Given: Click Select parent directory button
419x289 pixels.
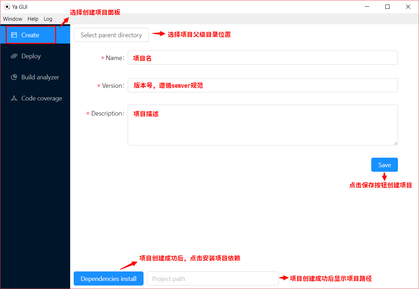Looking at the screenshot, I should pos(111,35).
